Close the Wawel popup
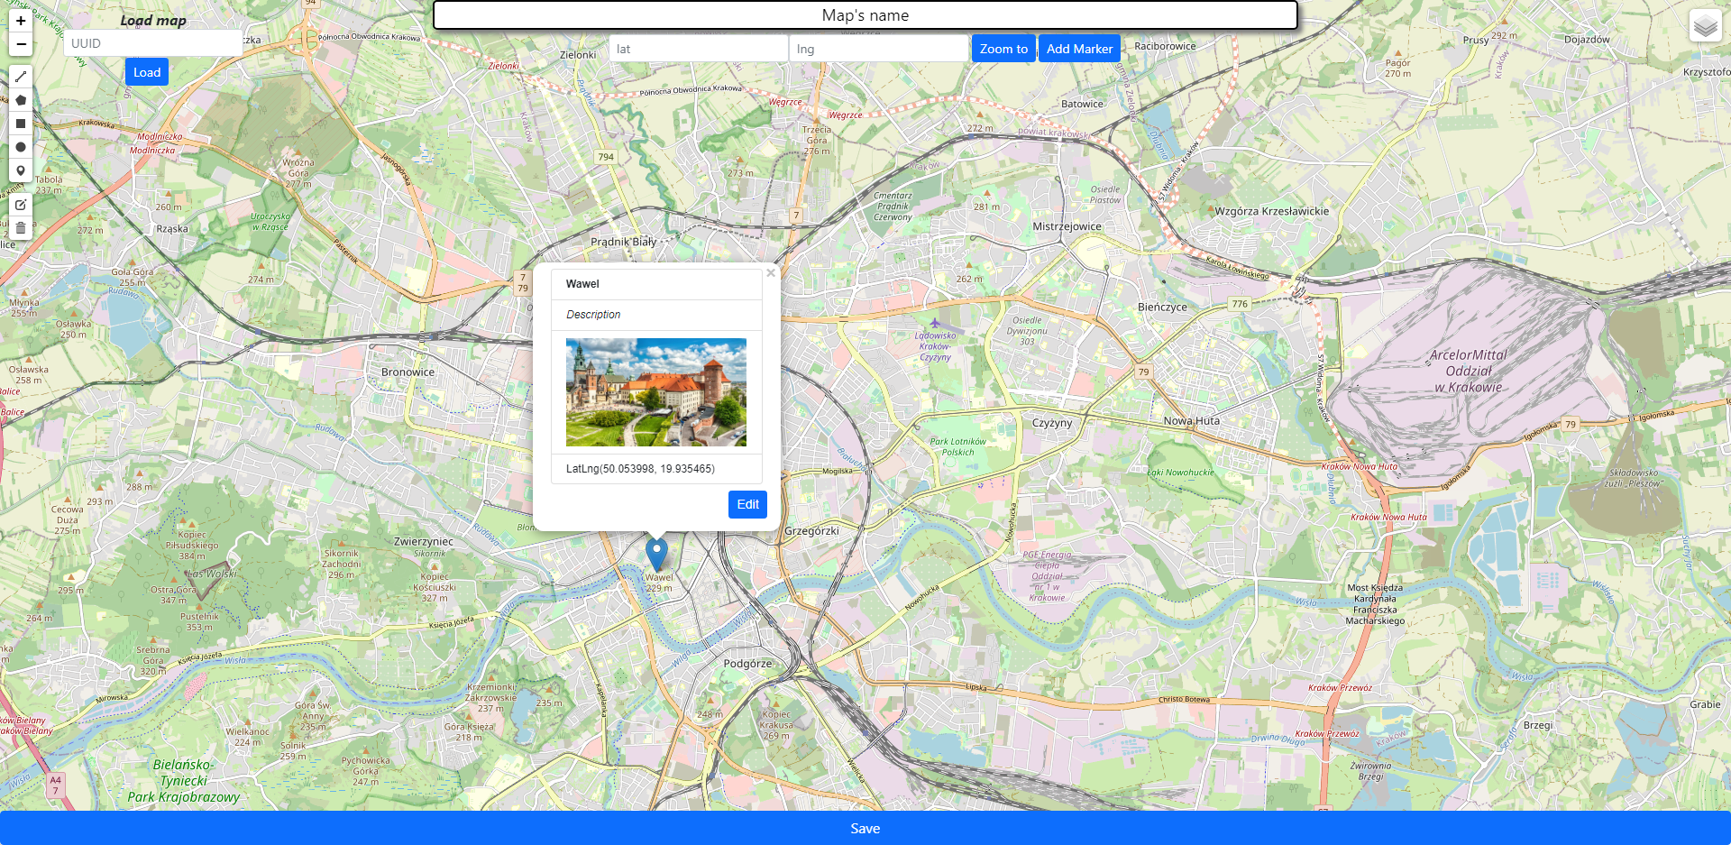Image resolution: width=1731 pixels, height=845 pixels. pyautogui.click(x=771, y=272)
